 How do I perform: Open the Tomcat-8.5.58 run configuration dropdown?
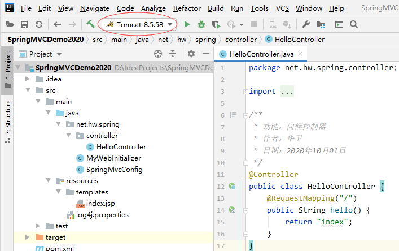click(139, 24)
